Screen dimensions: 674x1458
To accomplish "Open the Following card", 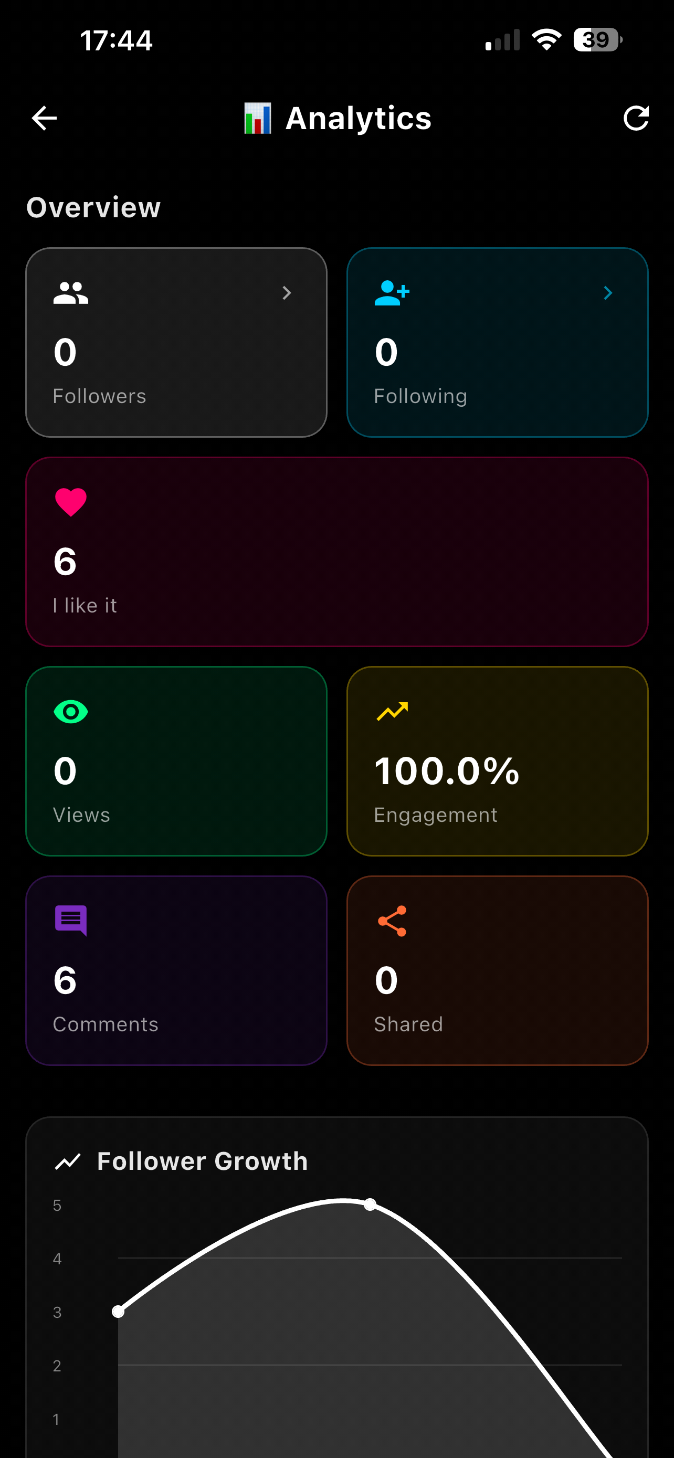I will pyautogui.click(x=498, y=342).
